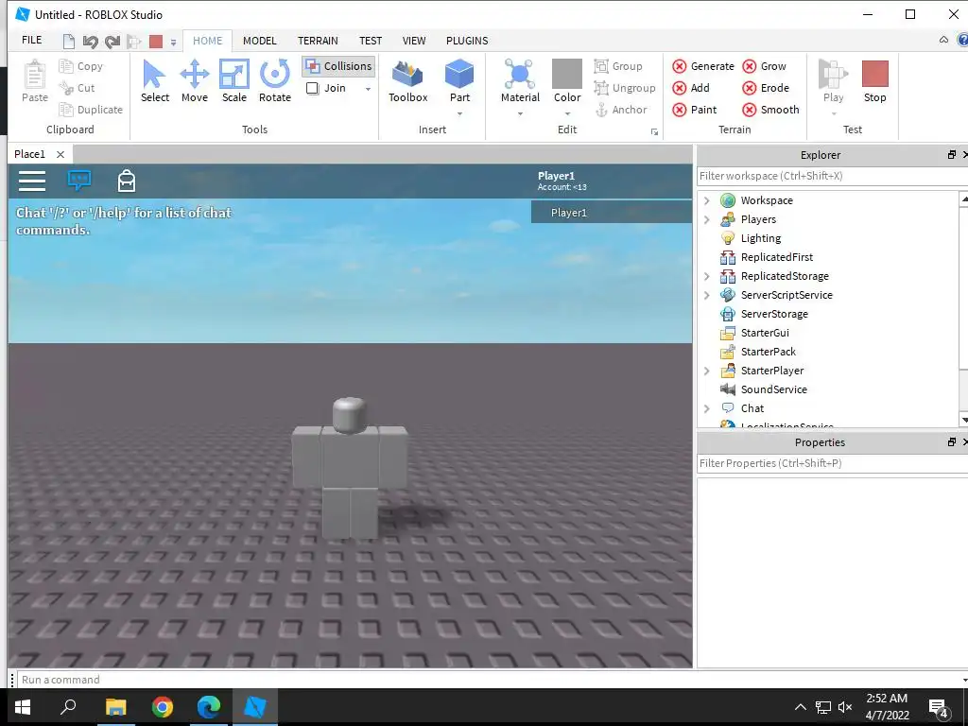Open Roblox Studio in the taskbar

click(x=255, y=707)
